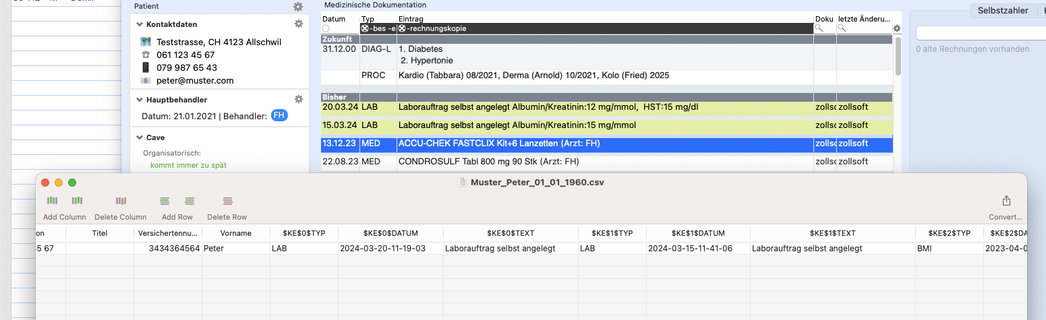The height and width of the screenshot is (320, 1046).
Task: Collapse the Kontaktdaten section
Action: (x=140, y=24)
